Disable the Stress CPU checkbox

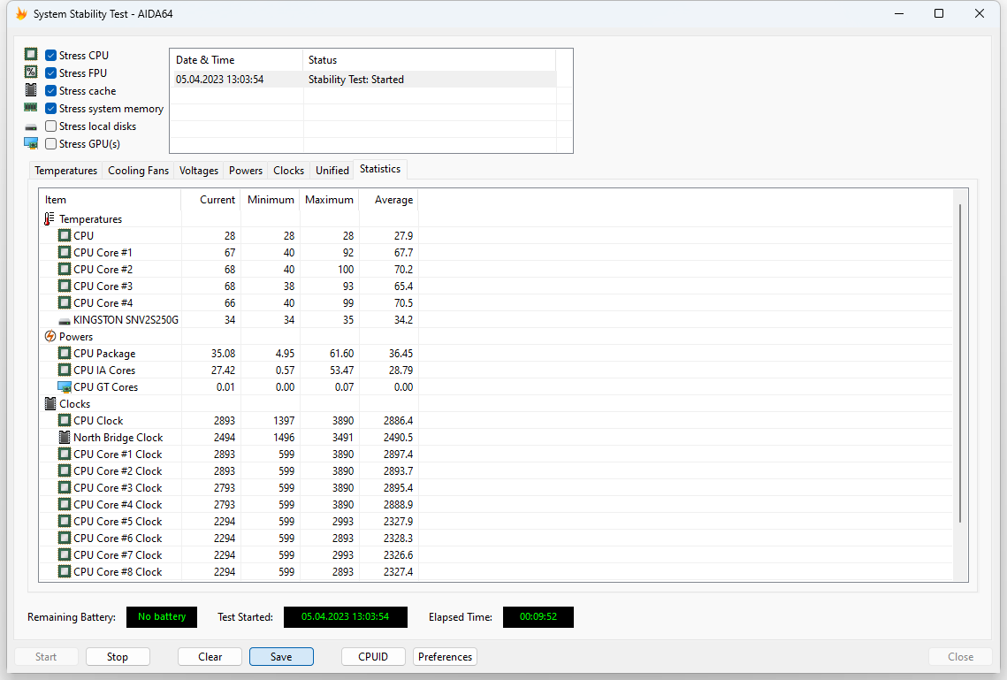point(50,54)
